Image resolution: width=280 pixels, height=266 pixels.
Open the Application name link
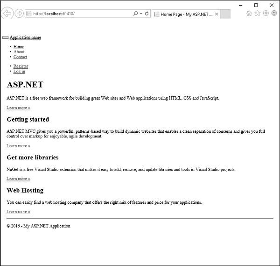[25, 37]
